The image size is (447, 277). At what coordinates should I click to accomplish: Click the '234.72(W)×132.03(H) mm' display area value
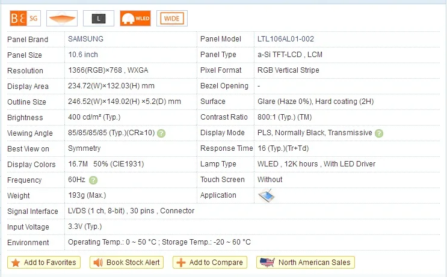[111, 86]
